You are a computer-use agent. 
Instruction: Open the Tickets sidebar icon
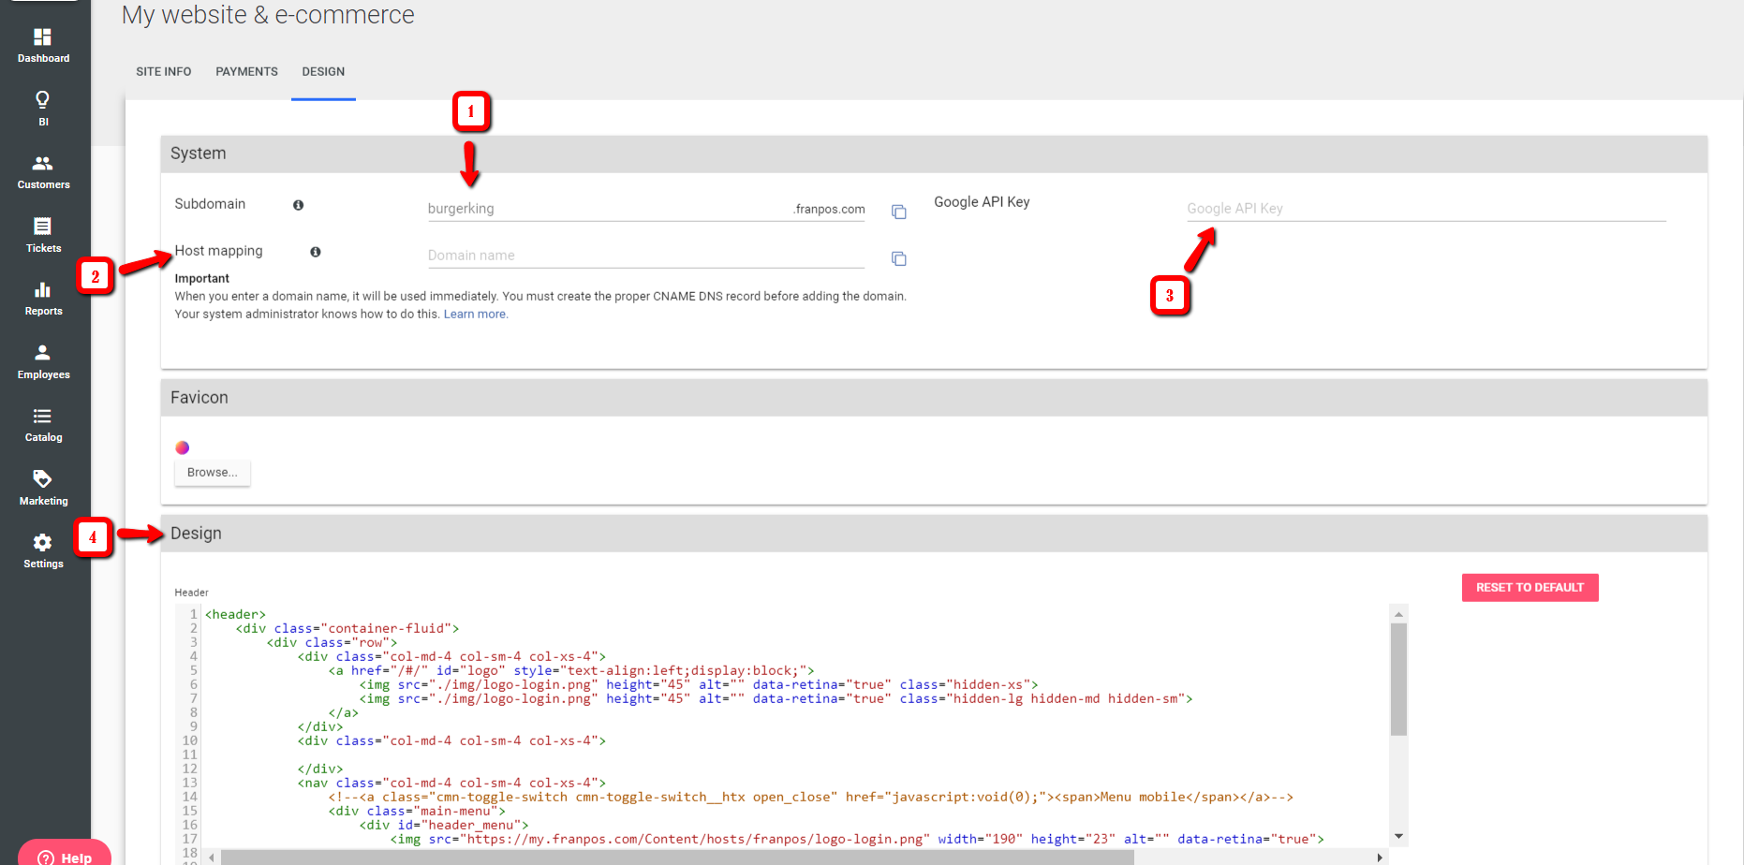pyautogui.click(x=43, y=234)
